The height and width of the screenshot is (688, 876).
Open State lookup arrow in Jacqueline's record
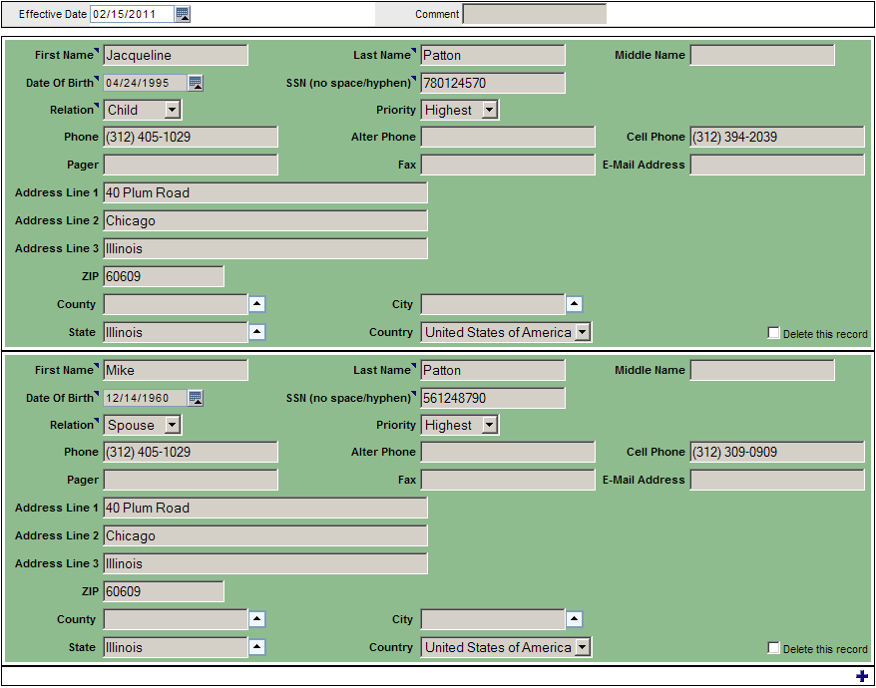pos(257,332)
